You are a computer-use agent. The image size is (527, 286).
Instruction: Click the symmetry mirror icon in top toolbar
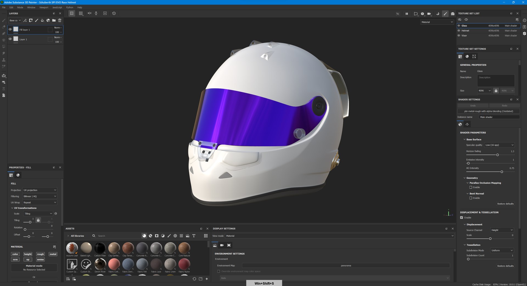click(89, 13)
